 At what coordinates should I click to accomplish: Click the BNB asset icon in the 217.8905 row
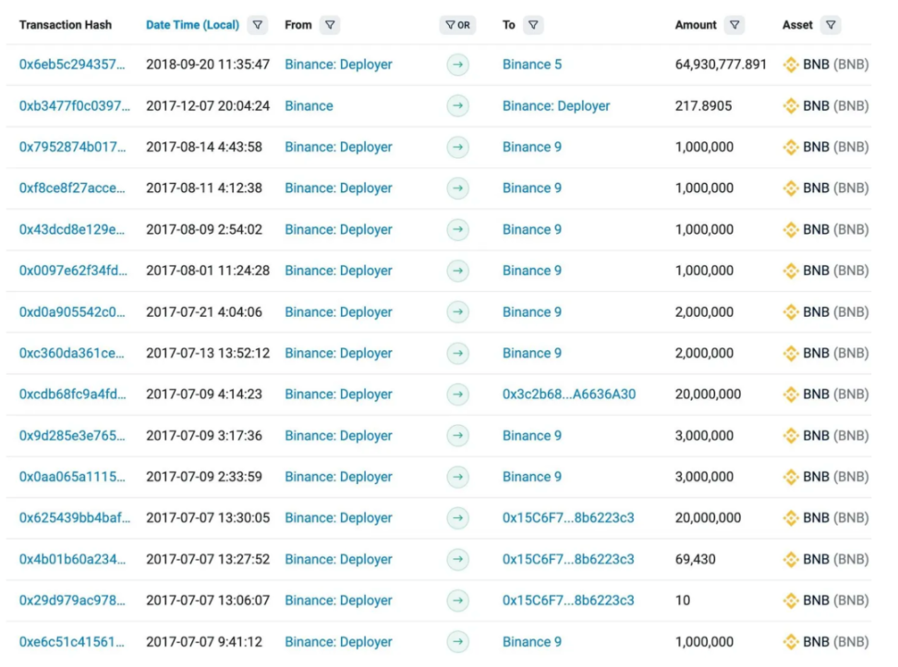(x=790, y=106)
